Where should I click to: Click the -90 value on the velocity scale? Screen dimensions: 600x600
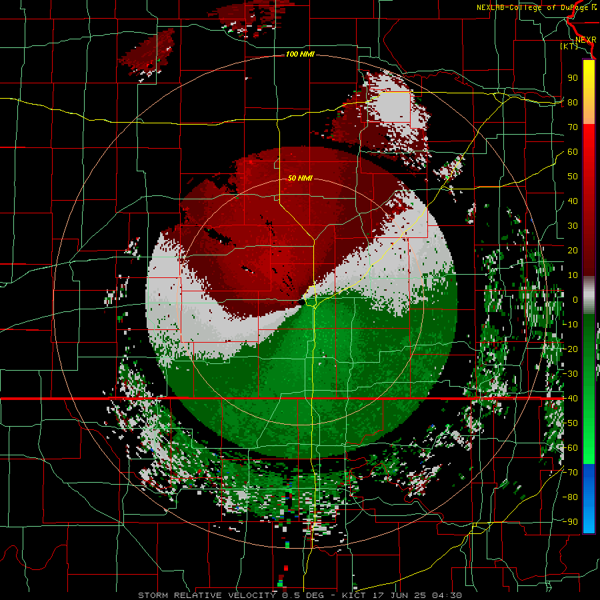(x=570, y=522)
